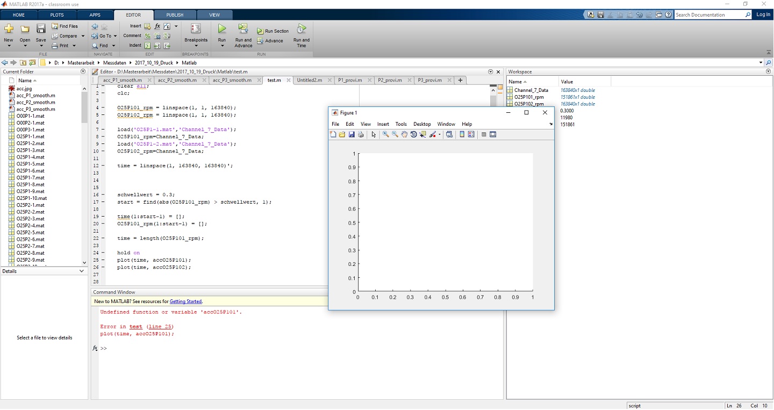Toggle the Edit Plot arrow tool
This screenshot has height=410, width=774.
click(x=374, y=134)
